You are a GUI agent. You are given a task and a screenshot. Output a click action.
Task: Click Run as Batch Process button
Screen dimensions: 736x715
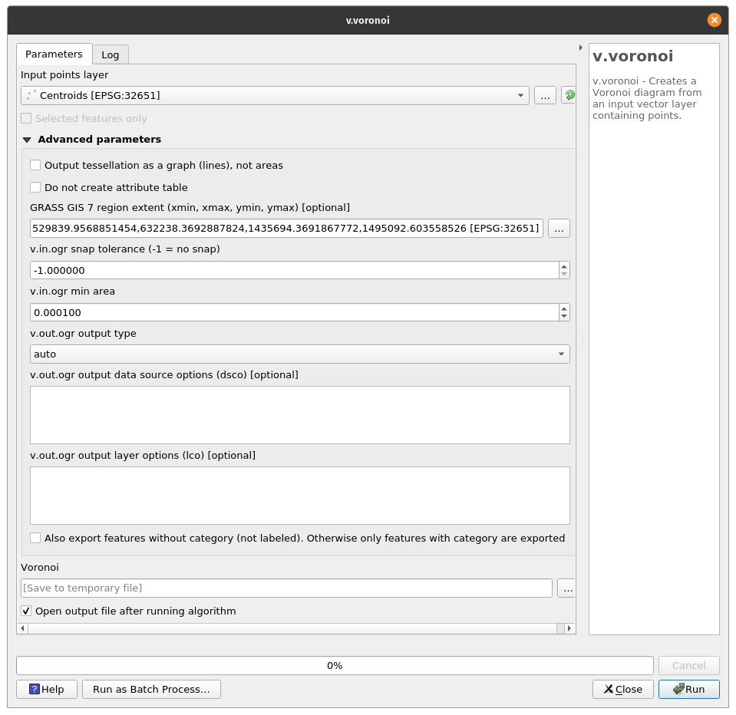pos(151,689)
